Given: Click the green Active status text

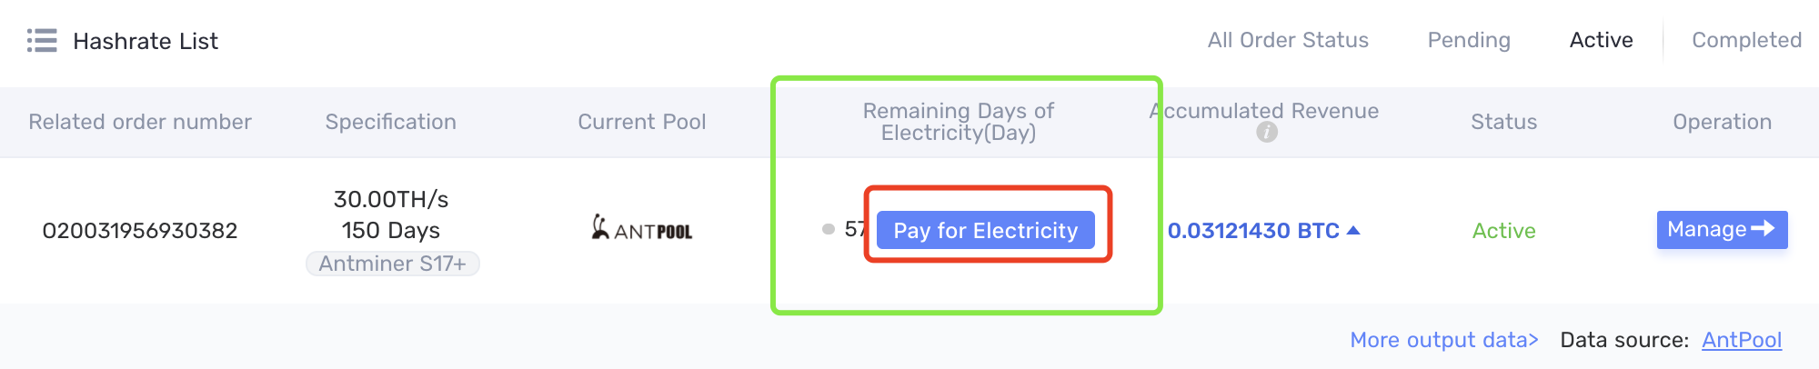Looking at the screenshot, I should click(1503, 231).
